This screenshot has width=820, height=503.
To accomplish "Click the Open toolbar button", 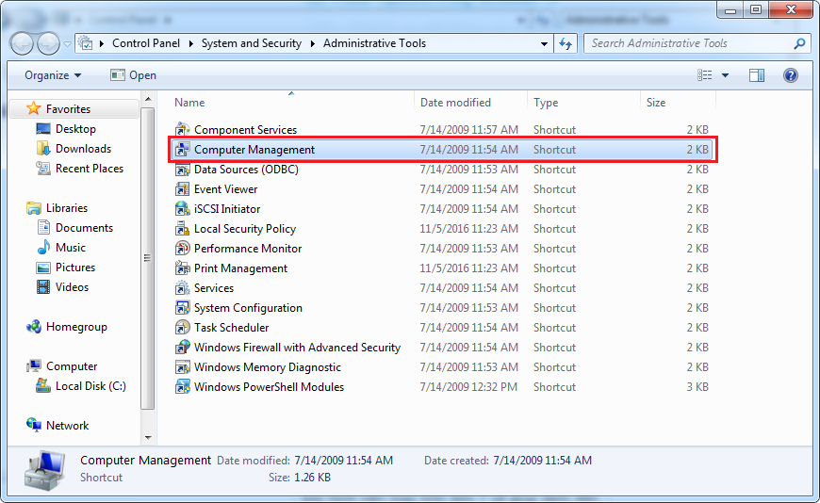I will tap(133, 75).
